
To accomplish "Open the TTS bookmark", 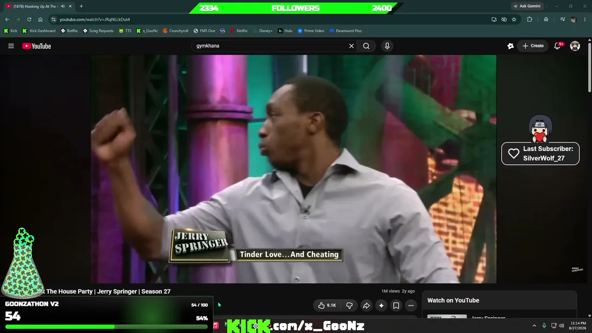I will click(125, 31).
